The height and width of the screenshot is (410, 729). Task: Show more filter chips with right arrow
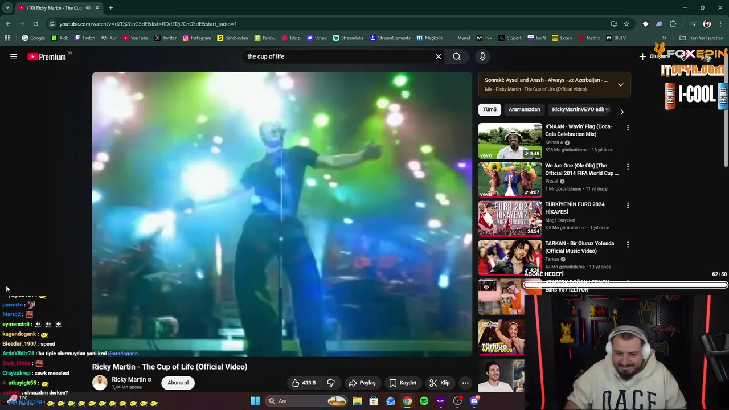pos(621,112)
